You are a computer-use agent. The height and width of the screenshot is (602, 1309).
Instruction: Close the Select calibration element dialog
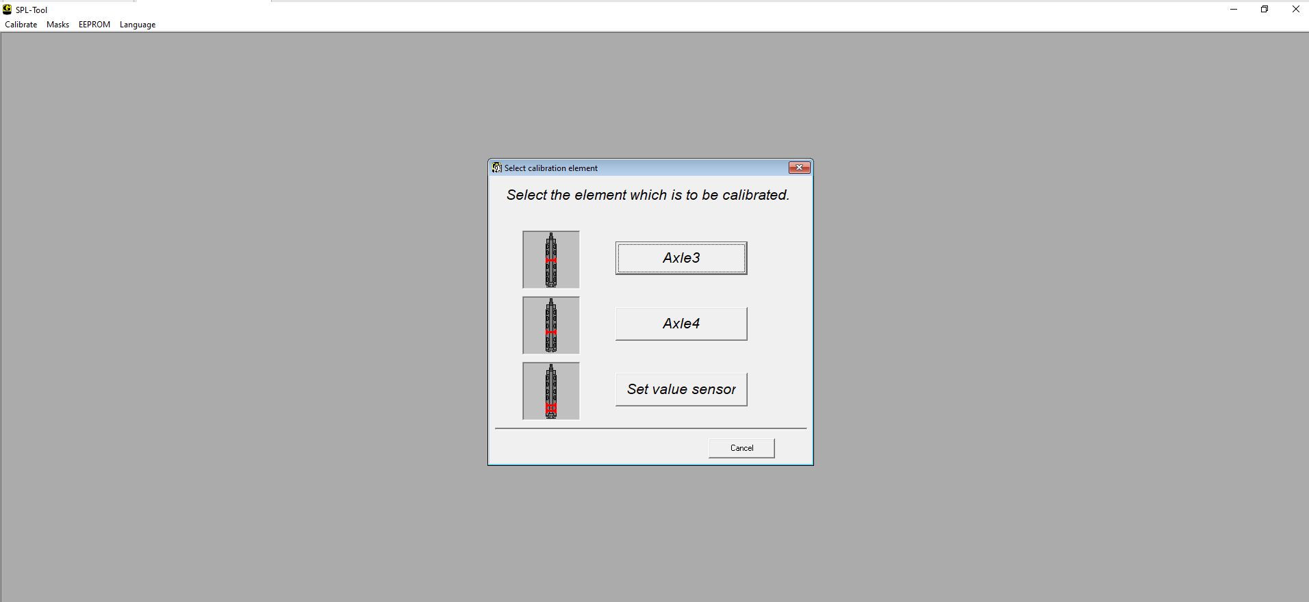coord(800,168)
